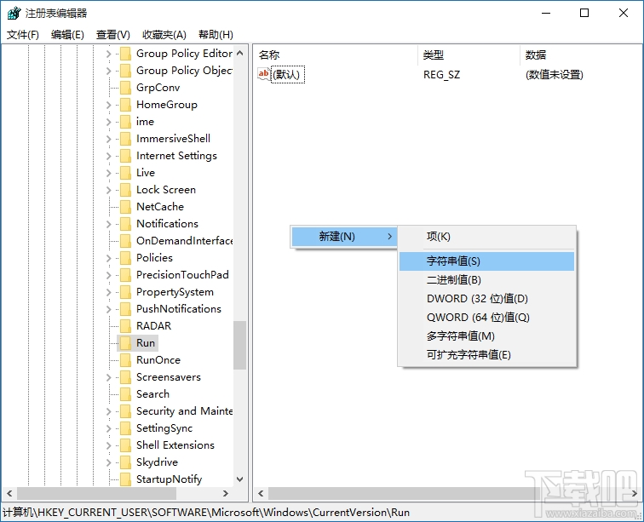This screenshot has height=522, width=644.
Task: Expand the Shell Extensions tree node
Action: [109, 445]
